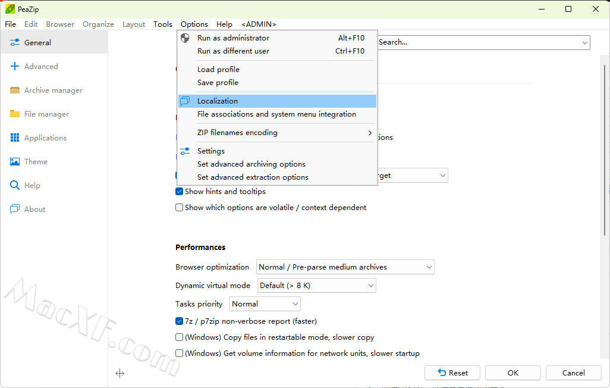610x388 pixels.
Task: Expand the Search box dropdown arrow
Action: [x=584, y=42]
